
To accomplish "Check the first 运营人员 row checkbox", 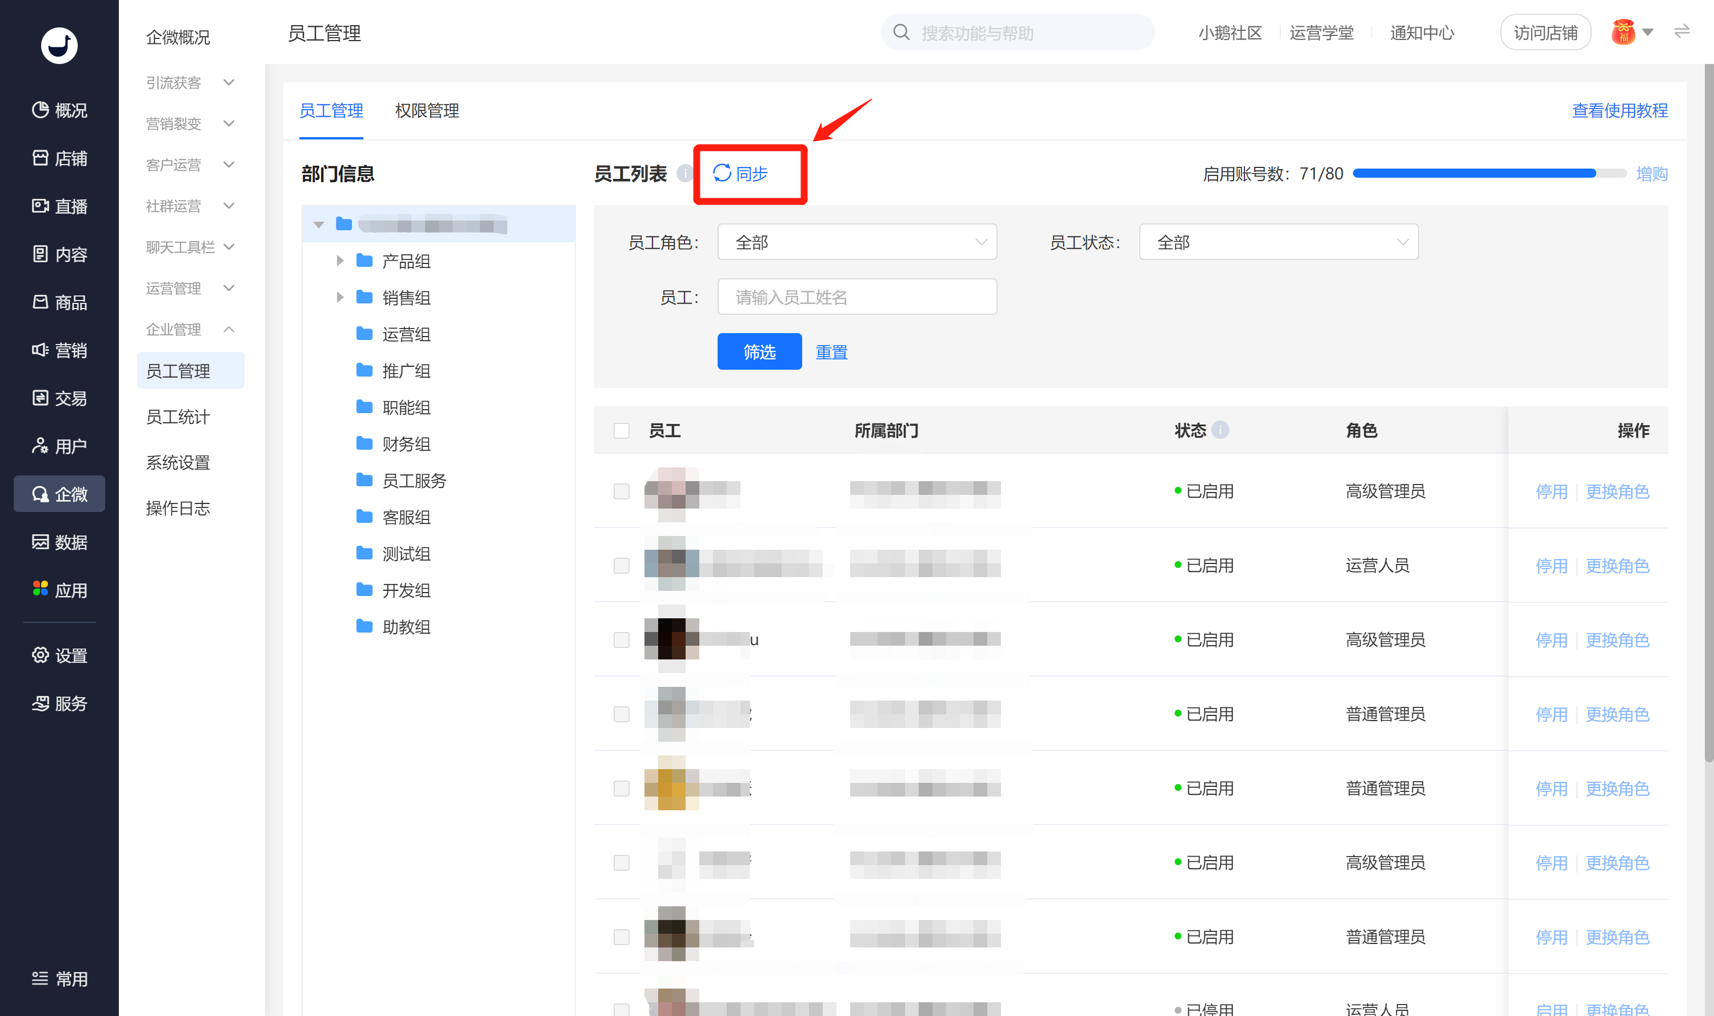I will pos(622,566).
